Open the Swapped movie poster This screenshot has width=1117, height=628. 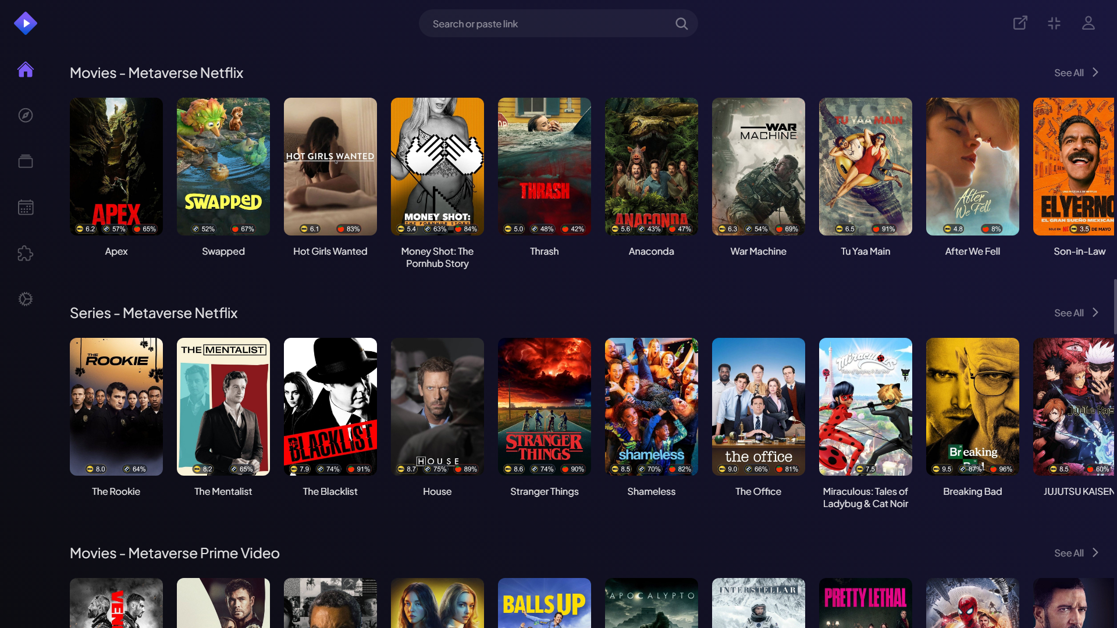[223, 166]
